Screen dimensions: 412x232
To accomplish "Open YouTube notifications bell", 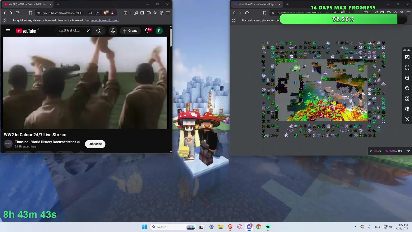I will click(147, 31).
